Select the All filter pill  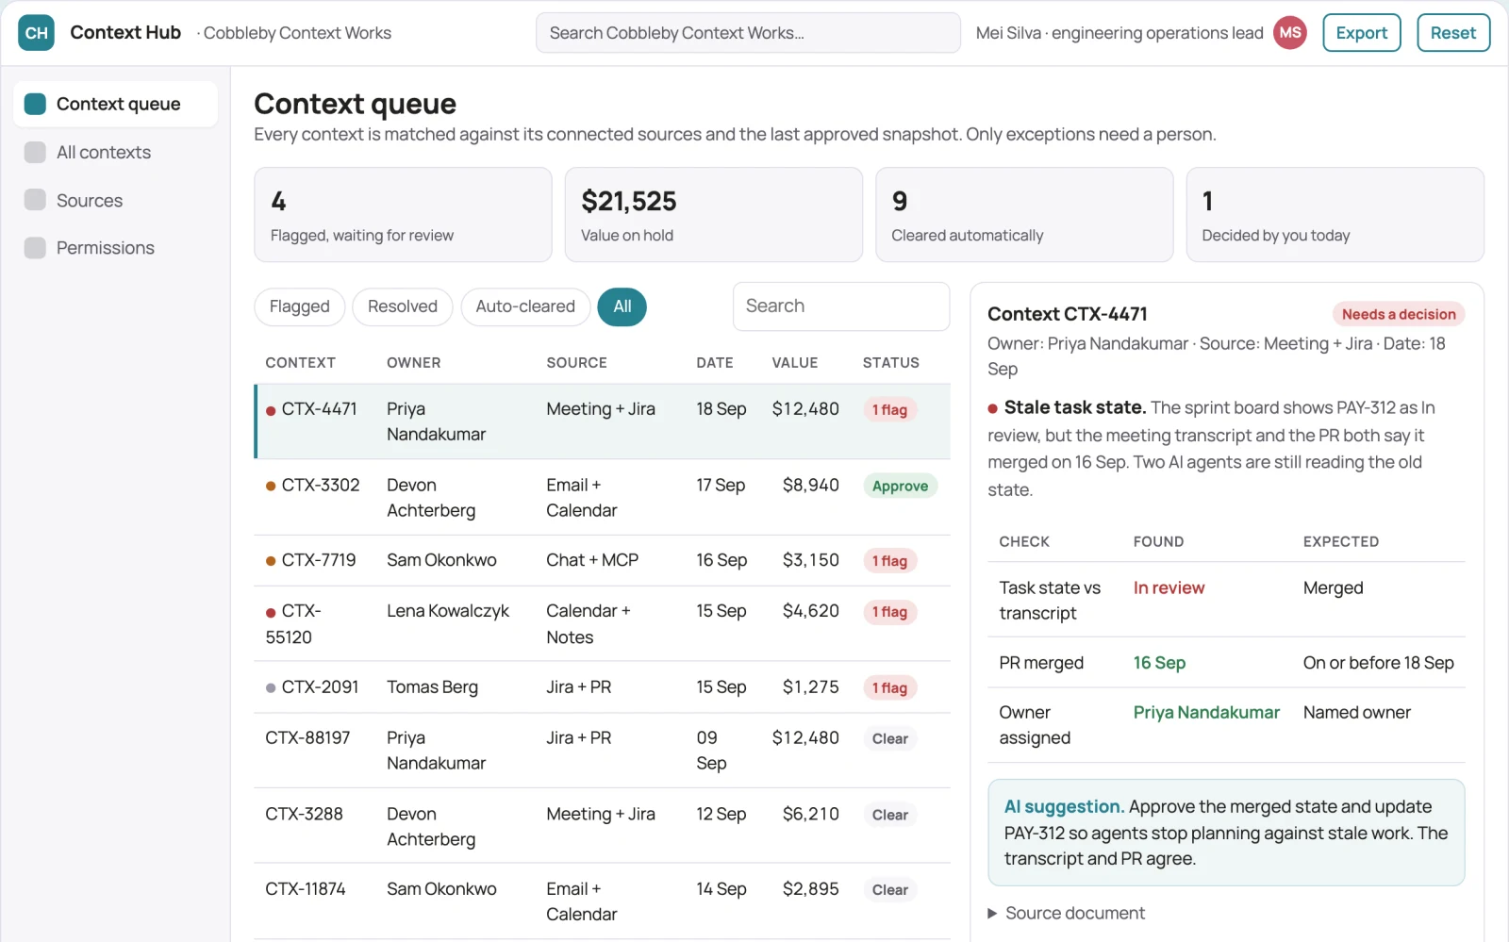point(622,306)
